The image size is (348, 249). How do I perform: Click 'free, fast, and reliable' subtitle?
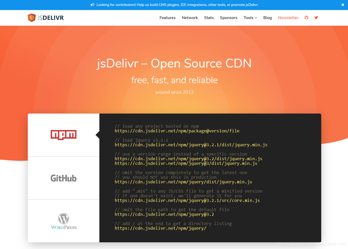(174, 80)
